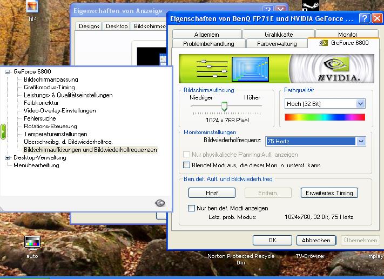Select Menübearbeitung in the tree

point(36,165)
